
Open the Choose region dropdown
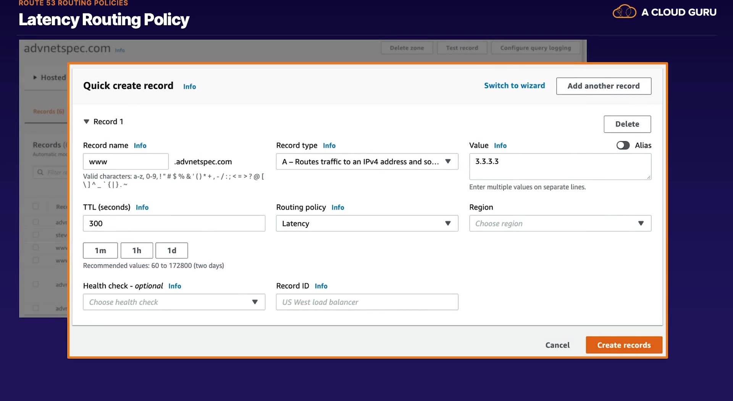pos(560,223)
